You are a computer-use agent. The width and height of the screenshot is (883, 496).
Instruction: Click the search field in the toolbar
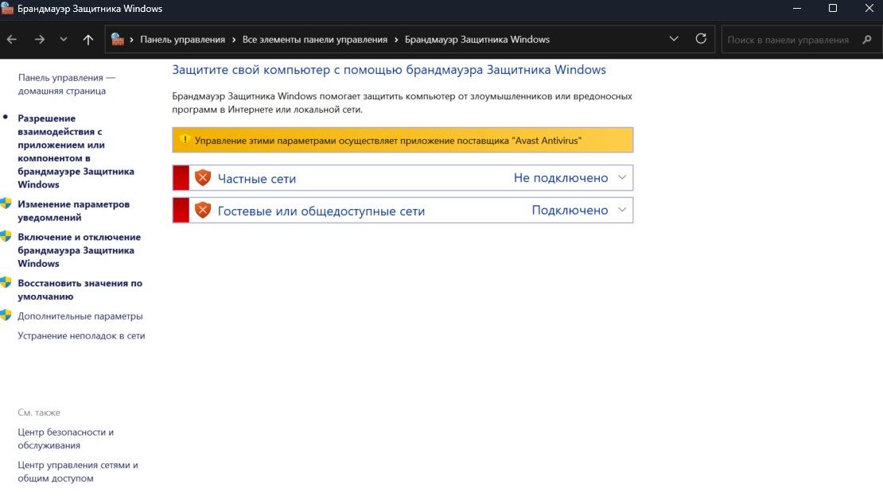coord(795,38)
